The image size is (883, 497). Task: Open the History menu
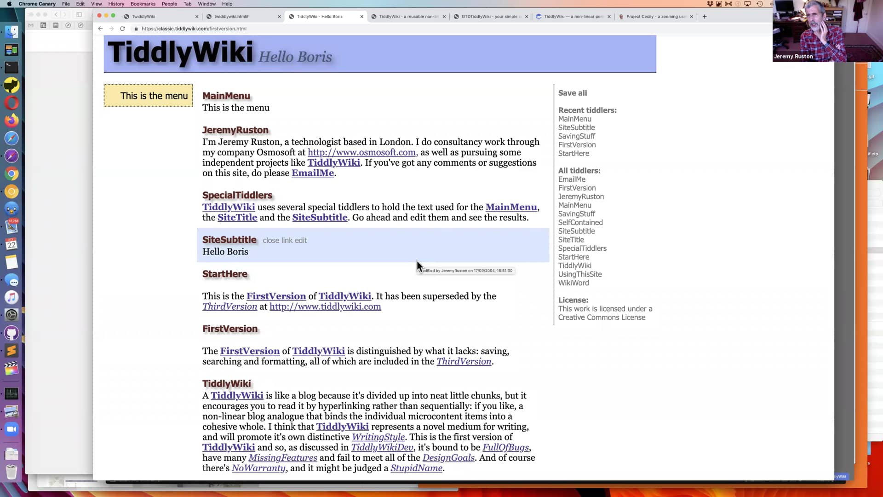coord(116,4)
